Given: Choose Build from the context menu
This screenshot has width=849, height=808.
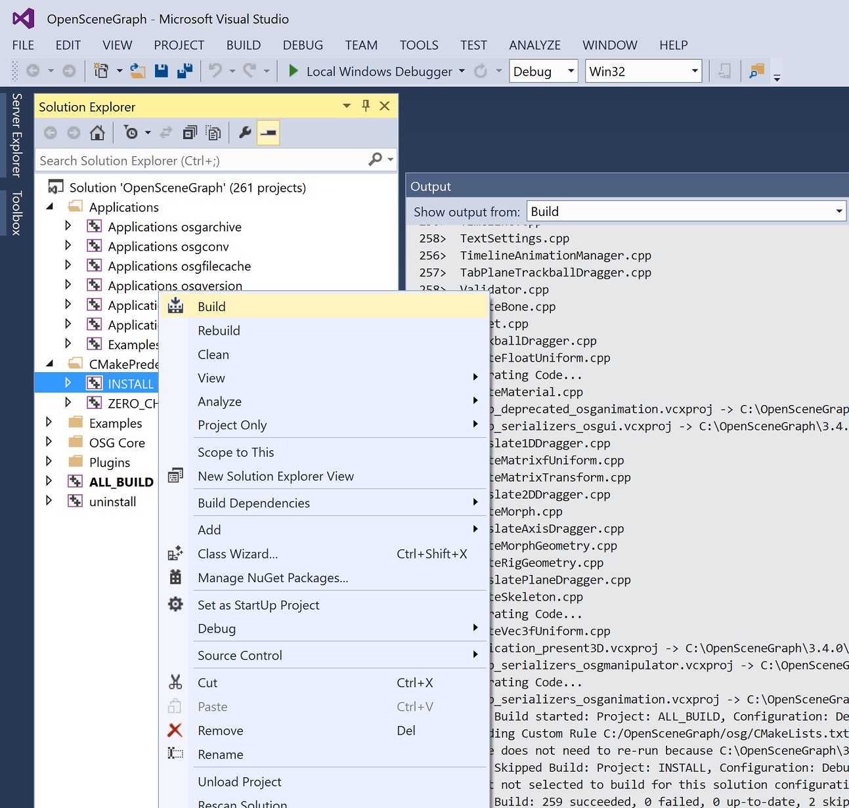Looking at the screenshot, I should coord(324,307).
